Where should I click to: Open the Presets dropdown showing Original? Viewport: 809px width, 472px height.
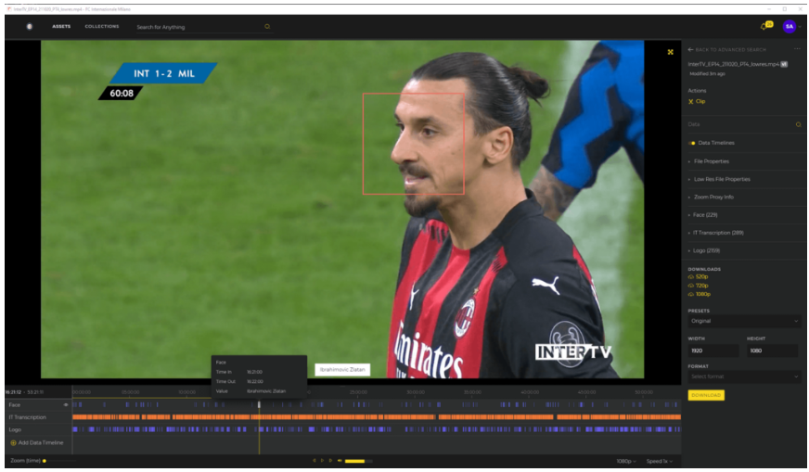pos(743,321)
